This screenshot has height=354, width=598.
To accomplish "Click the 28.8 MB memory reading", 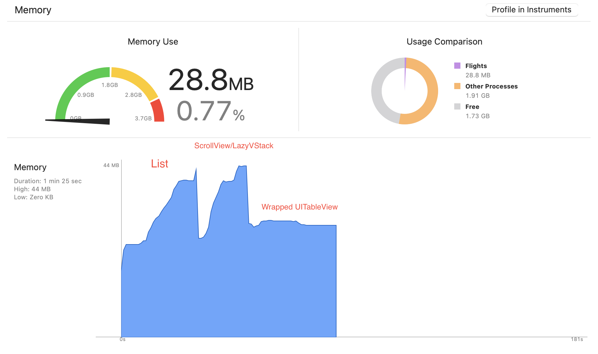I will point(211,80).
